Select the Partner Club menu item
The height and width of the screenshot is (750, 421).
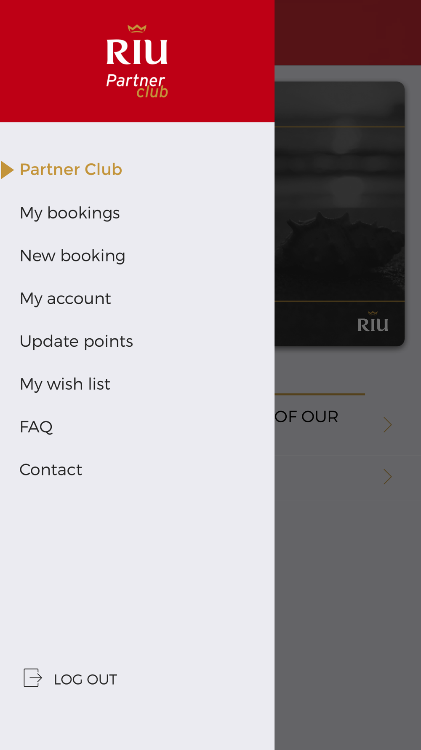[71, 170]
